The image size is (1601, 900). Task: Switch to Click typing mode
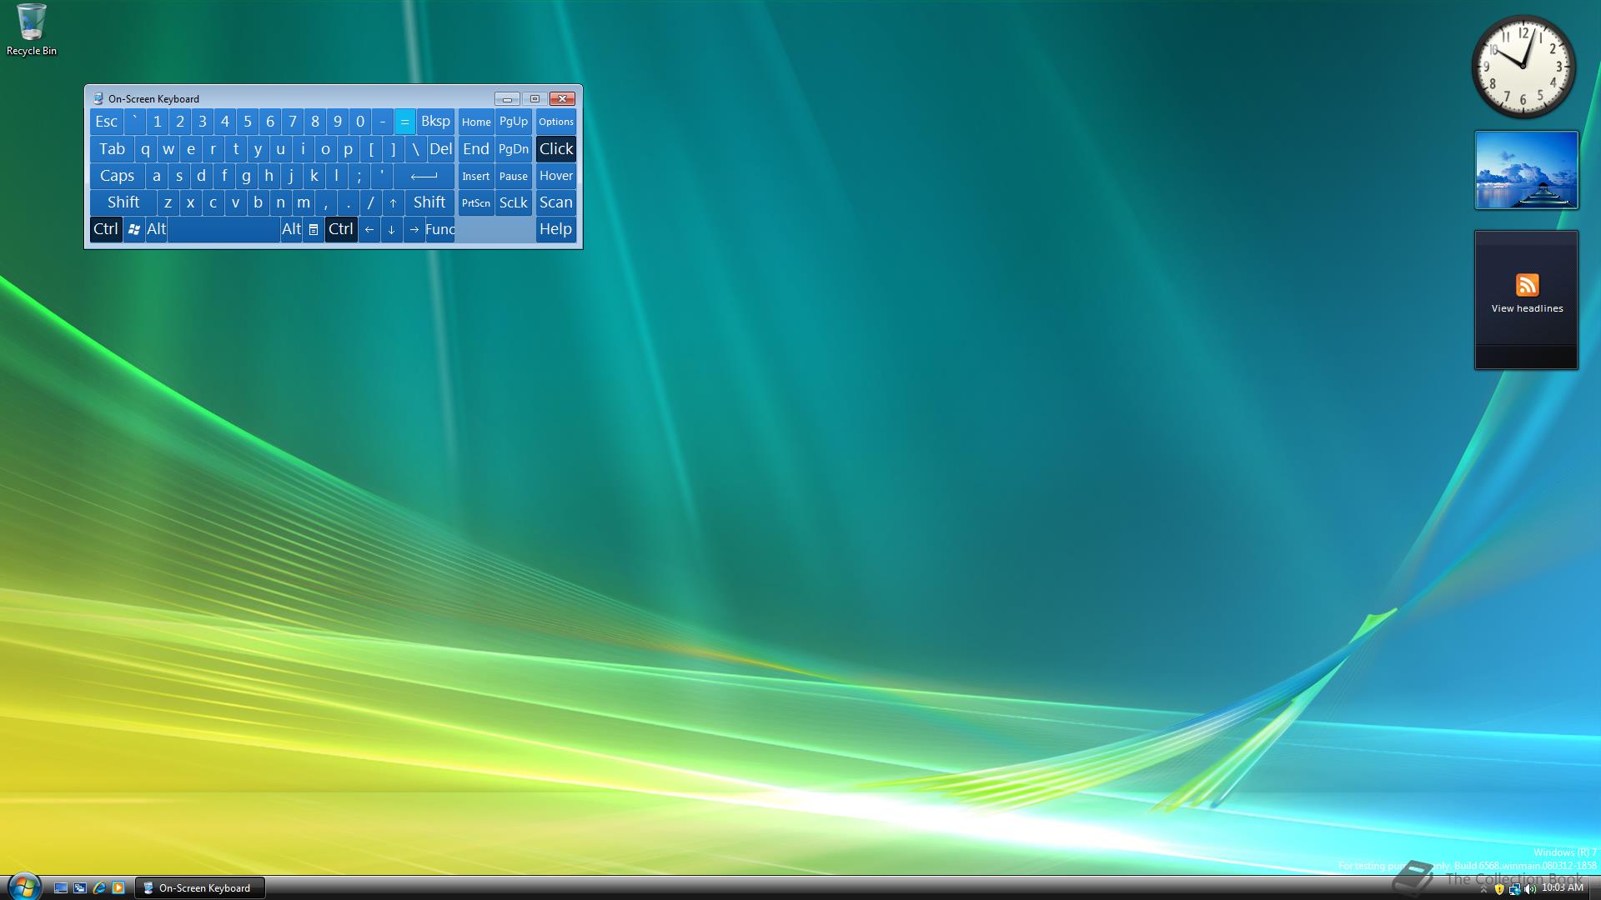556,149
